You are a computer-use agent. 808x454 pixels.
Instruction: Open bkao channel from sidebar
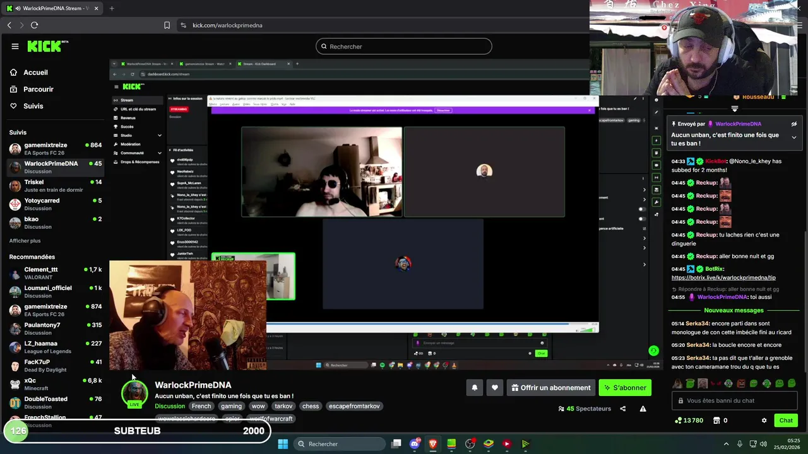[56, 223]
